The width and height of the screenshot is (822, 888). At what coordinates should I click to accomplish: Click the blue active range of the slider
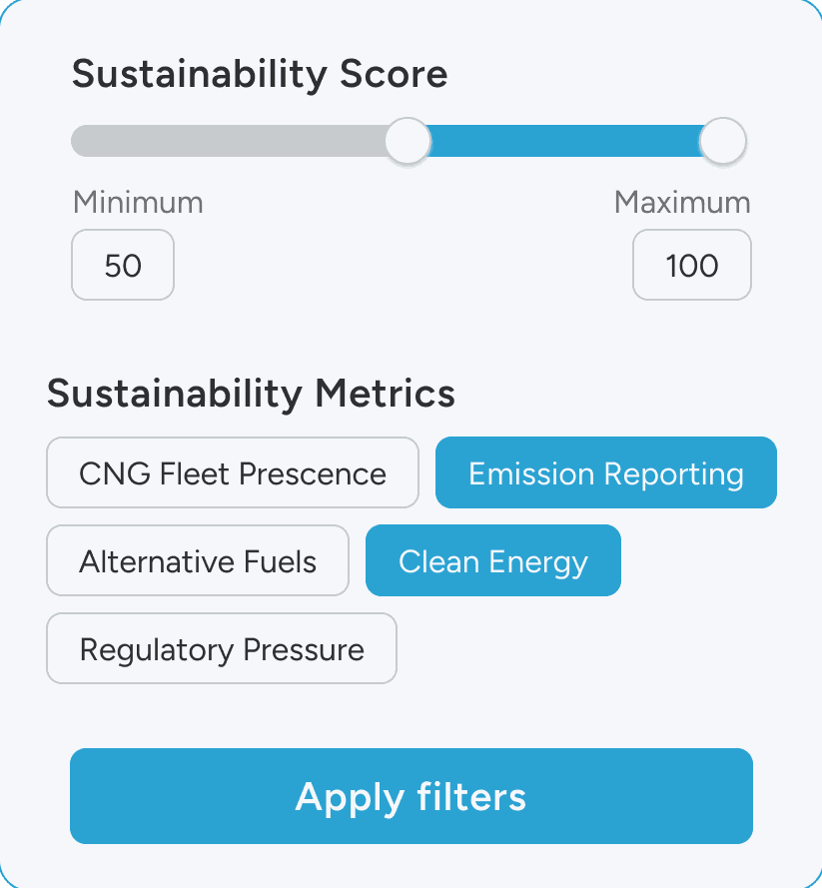pos(564,141)
